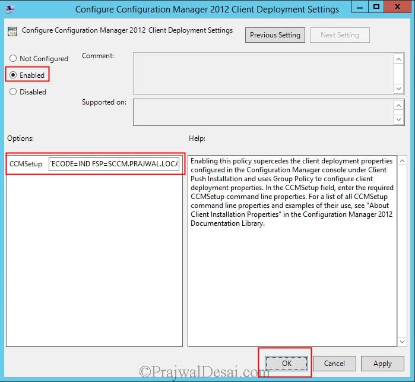
Task: Confirm with the OK button
Action: point(286,363)
